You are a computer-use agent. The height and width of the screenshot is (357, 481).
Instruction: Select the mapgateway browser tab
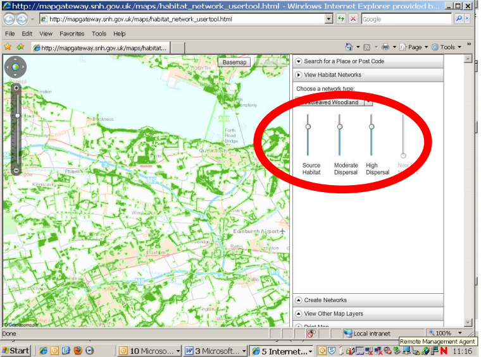101,48
